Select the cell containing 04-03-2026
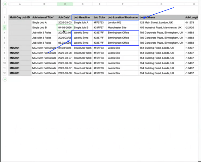The height and width of the screenshot is (162, 201). (x=65, y=27)
